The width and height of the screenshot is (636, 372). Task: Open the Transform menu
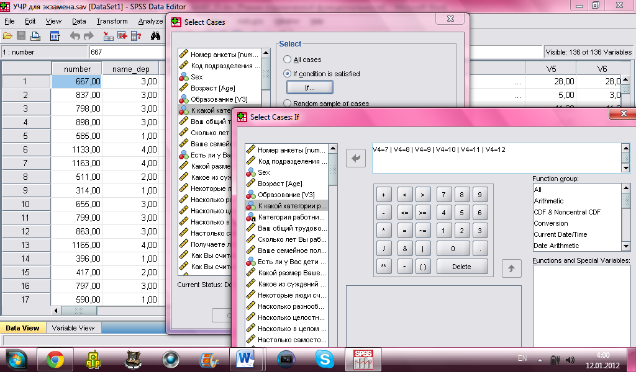[x=112, y=22]
